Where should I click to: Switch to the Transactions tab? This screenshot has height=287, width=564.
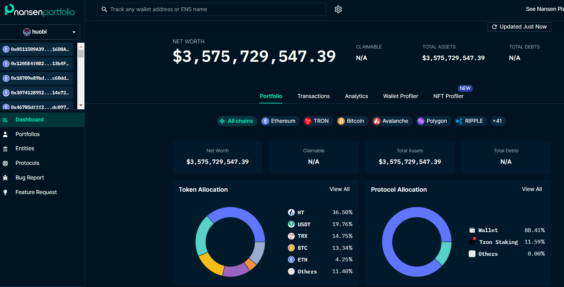point(313,96)
